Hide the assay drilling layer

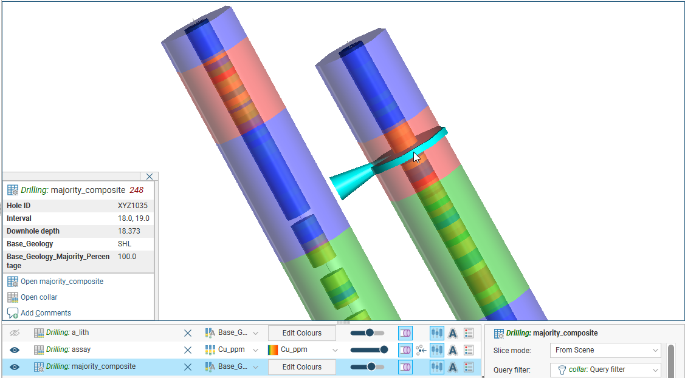click(15, 350)
